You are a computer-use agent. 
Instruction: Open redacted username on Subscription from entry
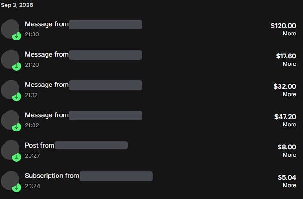click(x=116, y=176)
